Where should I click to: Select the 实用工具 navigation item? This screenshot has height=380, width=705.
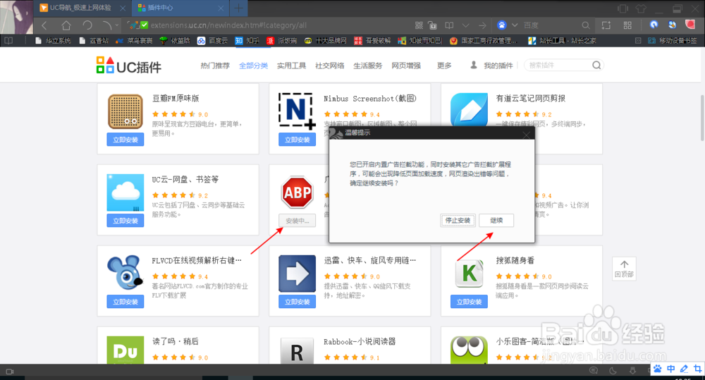coord(291,66)
